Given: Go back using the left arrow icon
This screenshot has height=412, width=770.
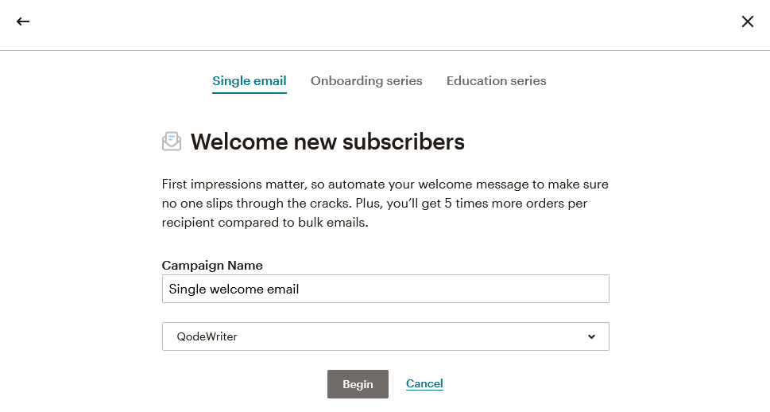Looking at the screenshot, I should [22, 21].
